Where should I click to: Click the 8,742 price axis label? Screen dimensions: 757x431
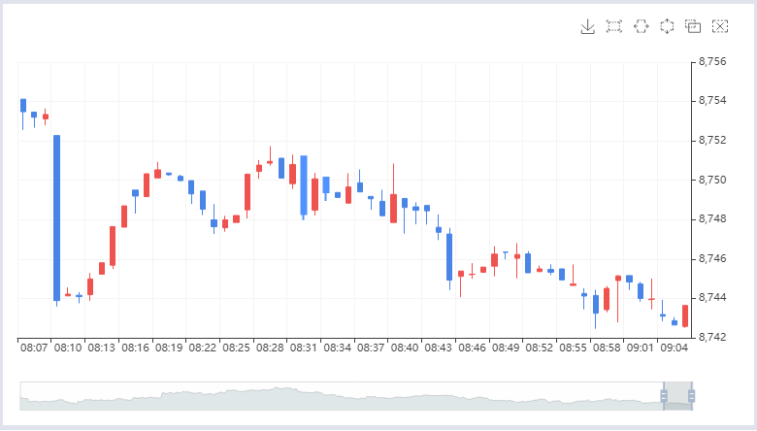712,337
